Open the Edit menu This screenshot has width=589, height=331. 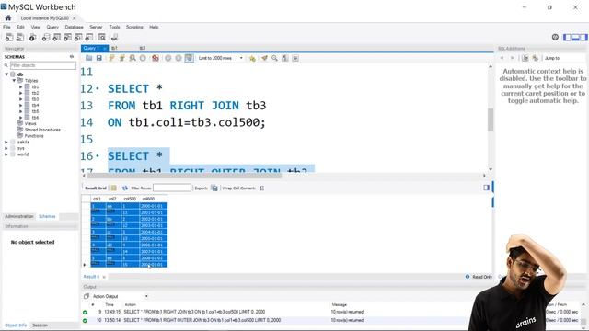20,27
